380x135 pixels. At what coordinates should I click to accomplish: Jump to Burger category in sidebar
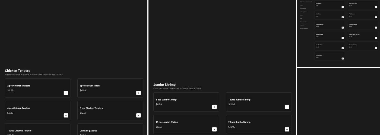tap(301, 5)
